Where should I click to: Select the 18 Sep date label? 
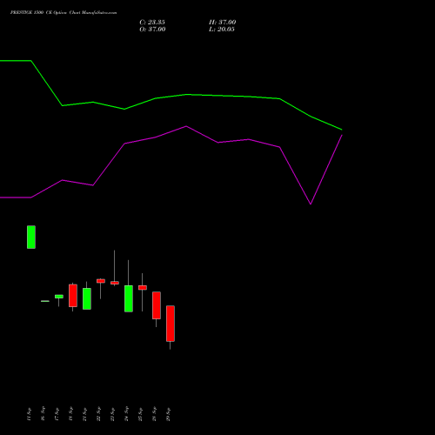click(x=70, y=414)
